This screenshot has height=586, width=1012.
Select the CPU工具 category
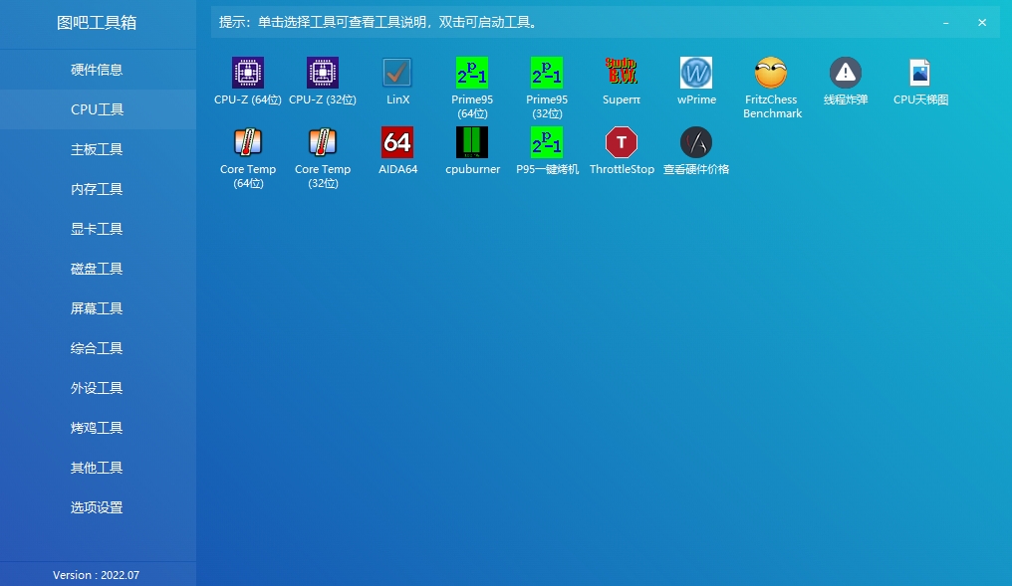98,109
